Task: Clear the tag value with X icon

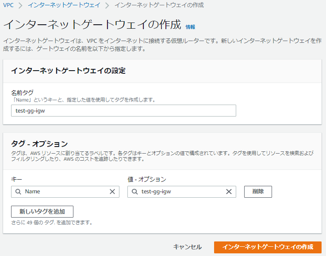Action: (x=229, y=192)
